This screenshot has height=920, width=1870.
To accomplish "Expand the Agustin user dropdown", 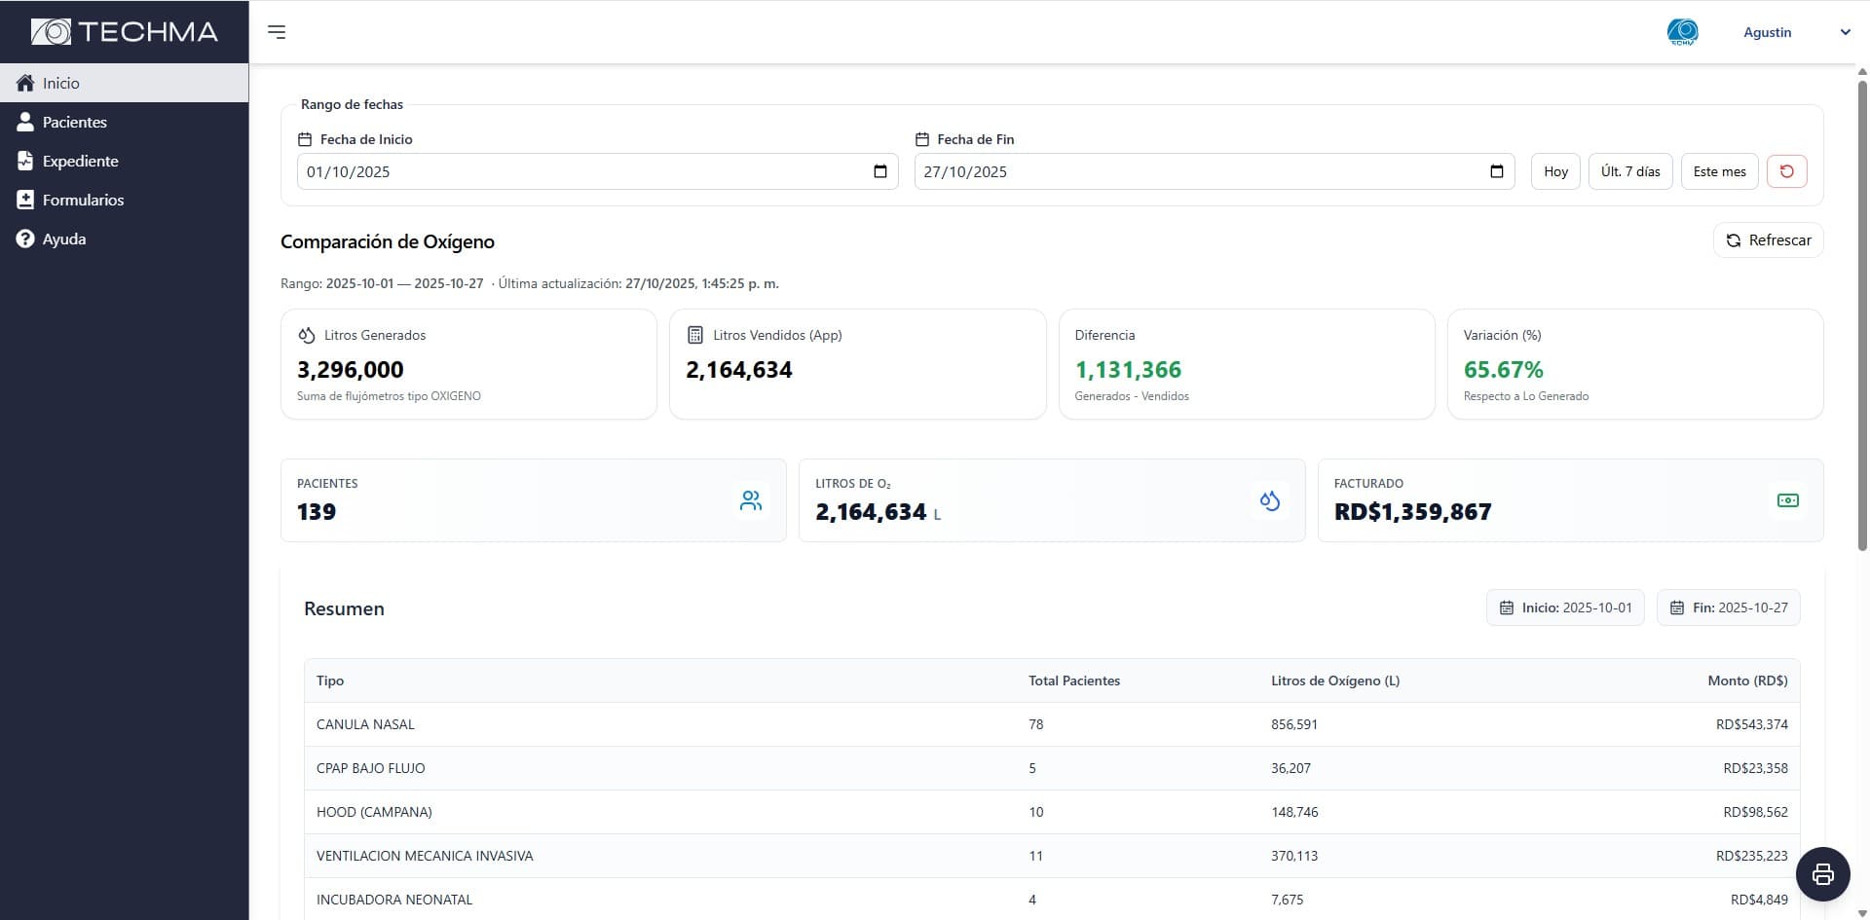I will [1845, 32].
